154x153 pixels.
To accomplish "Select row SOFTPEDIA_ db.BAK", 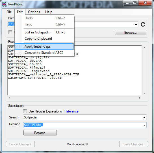I will point(25,61).
